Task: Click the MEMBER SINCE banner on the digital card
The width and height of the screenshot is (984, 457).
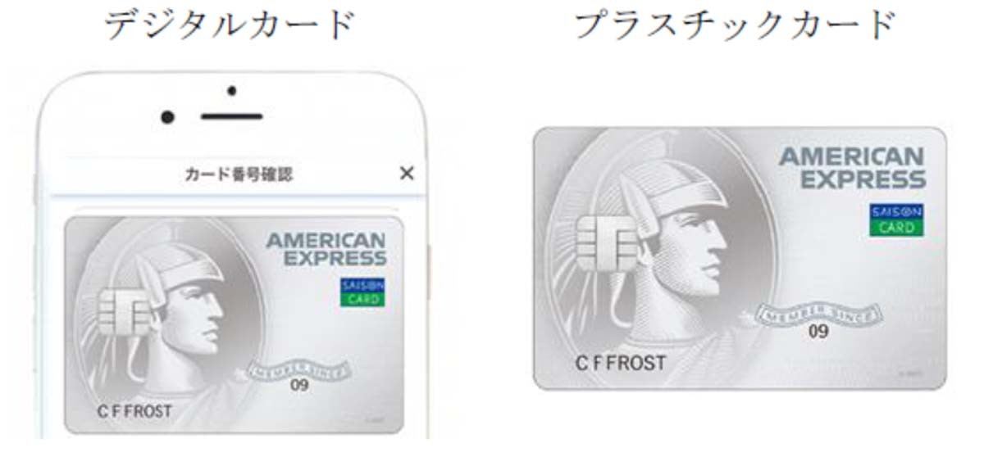Action: point(300,369)
